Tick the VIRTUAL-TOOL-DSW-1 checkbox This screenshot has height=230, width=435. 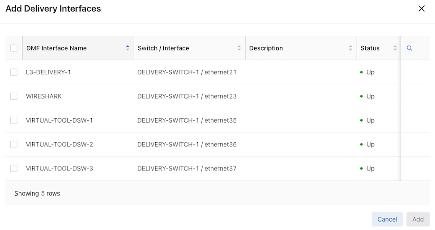pos(14,120)
